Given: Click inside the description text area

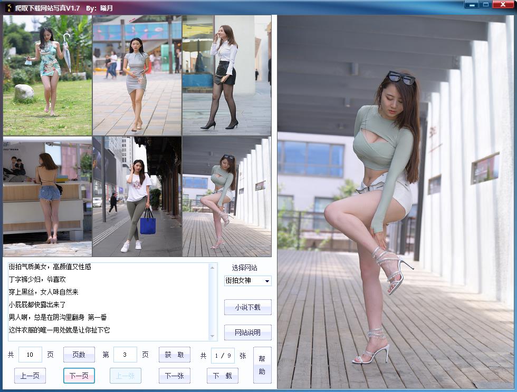Looking at the screenshot, I should point(106,300).
